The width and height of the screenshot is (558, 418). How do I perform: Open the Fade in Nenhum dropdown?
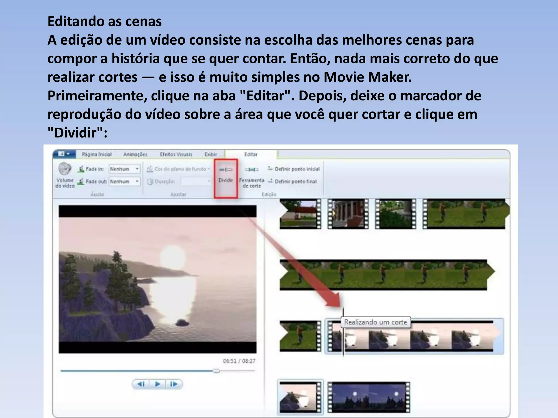click(x=125, y=169)
